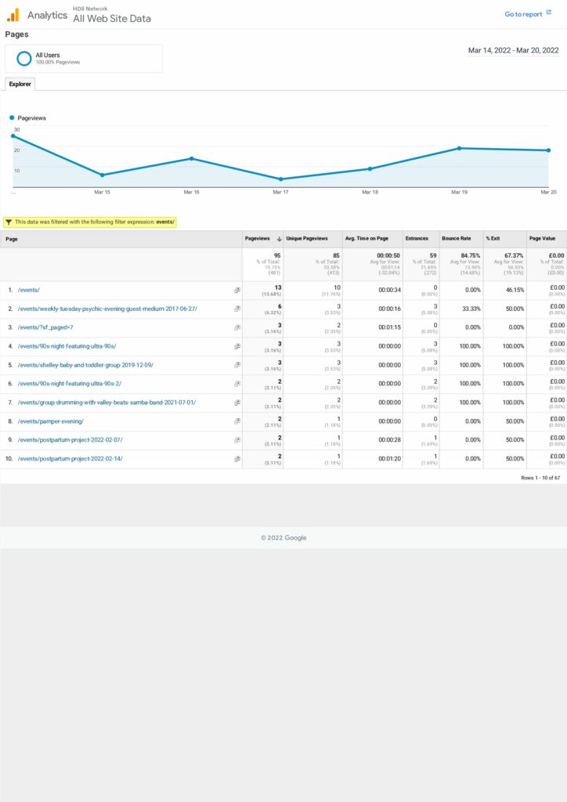Click the Mar 16 data point on chart

[192, 158]
